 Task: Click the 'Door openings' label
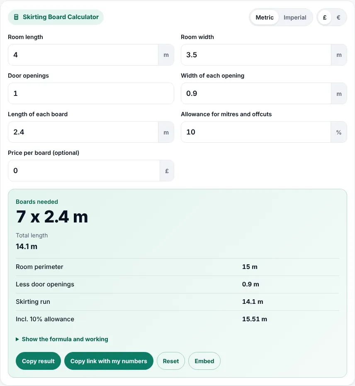[28, 76]
